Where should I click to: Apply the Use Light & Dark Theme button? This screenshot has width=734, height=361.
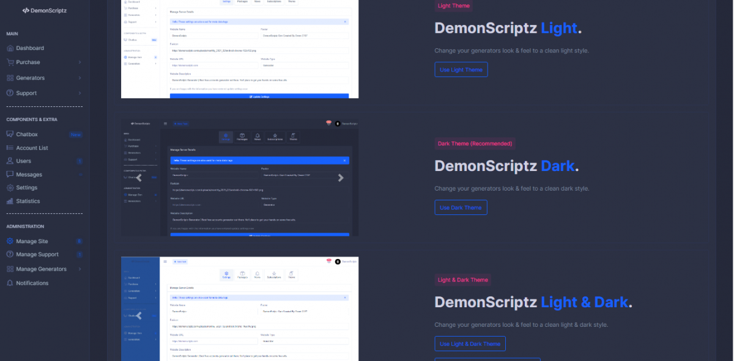(x=470, y=344)
